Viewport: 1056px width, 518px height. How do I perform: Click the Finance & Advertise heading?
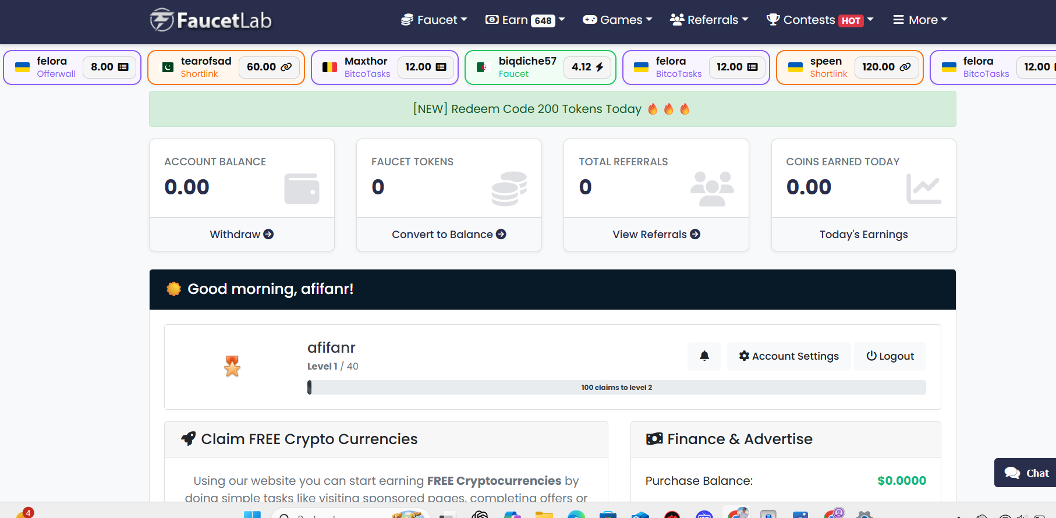740,439
